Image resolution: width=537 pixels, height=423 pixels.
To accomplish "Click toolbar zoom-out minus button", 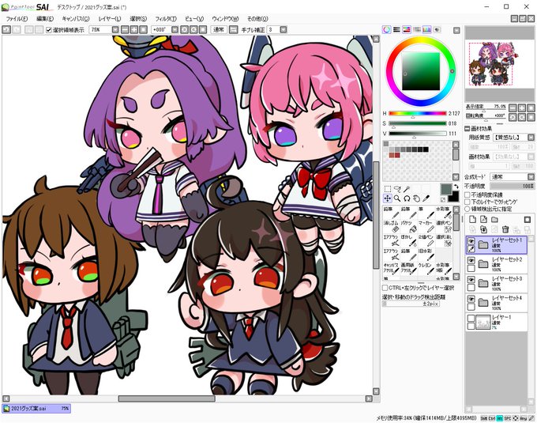I will click(125, 30).
